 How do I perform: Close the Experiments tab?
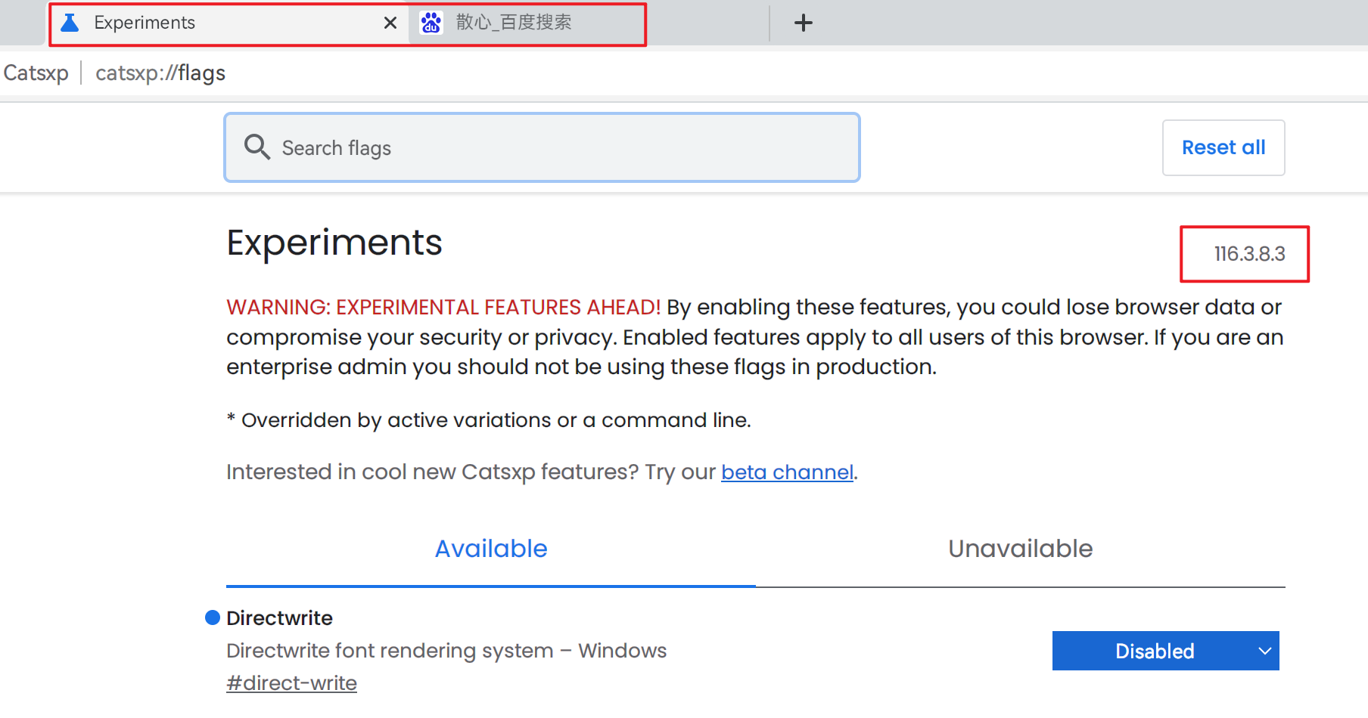[390, 23]
